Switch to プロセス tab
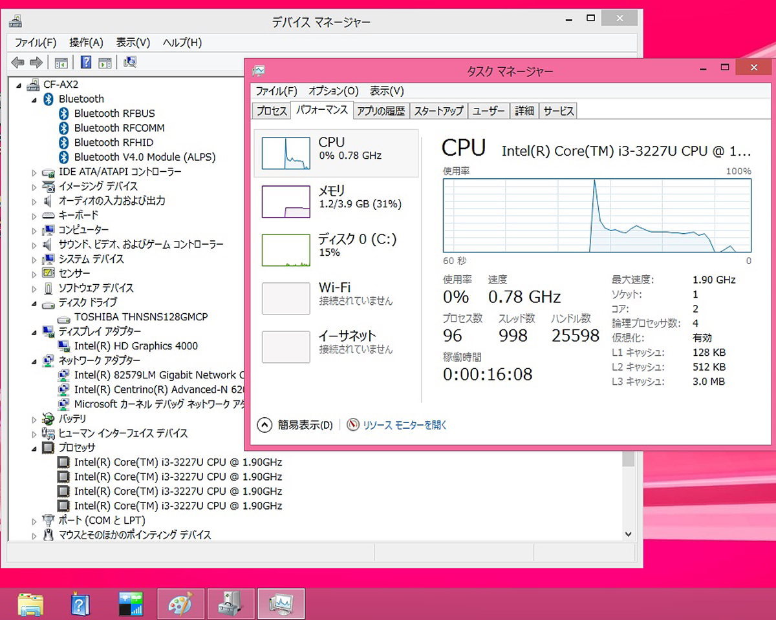Screen dimensions: 776x620 272,111
